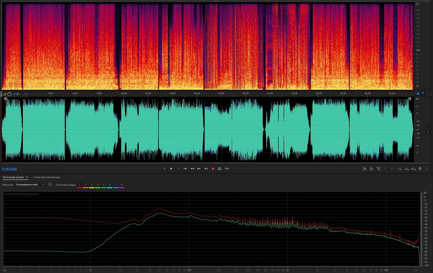Open the Масштаб scale dropdown

tap(30, 185)
